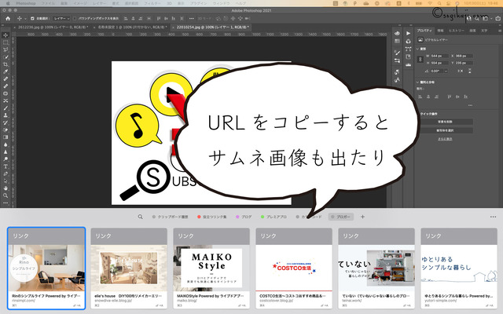The image size is (503, 314).
Task: Open the Histogram panel icon
Action: pos(408,64)
